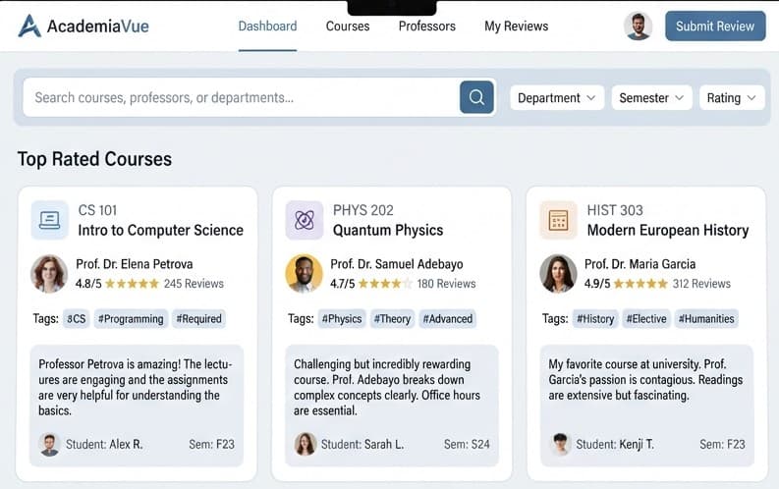This screenshot has width=779, height=489.
Task: Open Prof. Samuel Adebayo's profile photo
Action: 305,274
